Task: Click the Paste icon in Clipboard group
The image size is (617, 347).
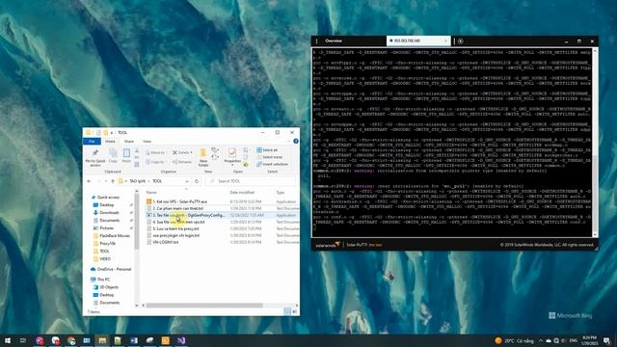Action: (x=126, y=156)
